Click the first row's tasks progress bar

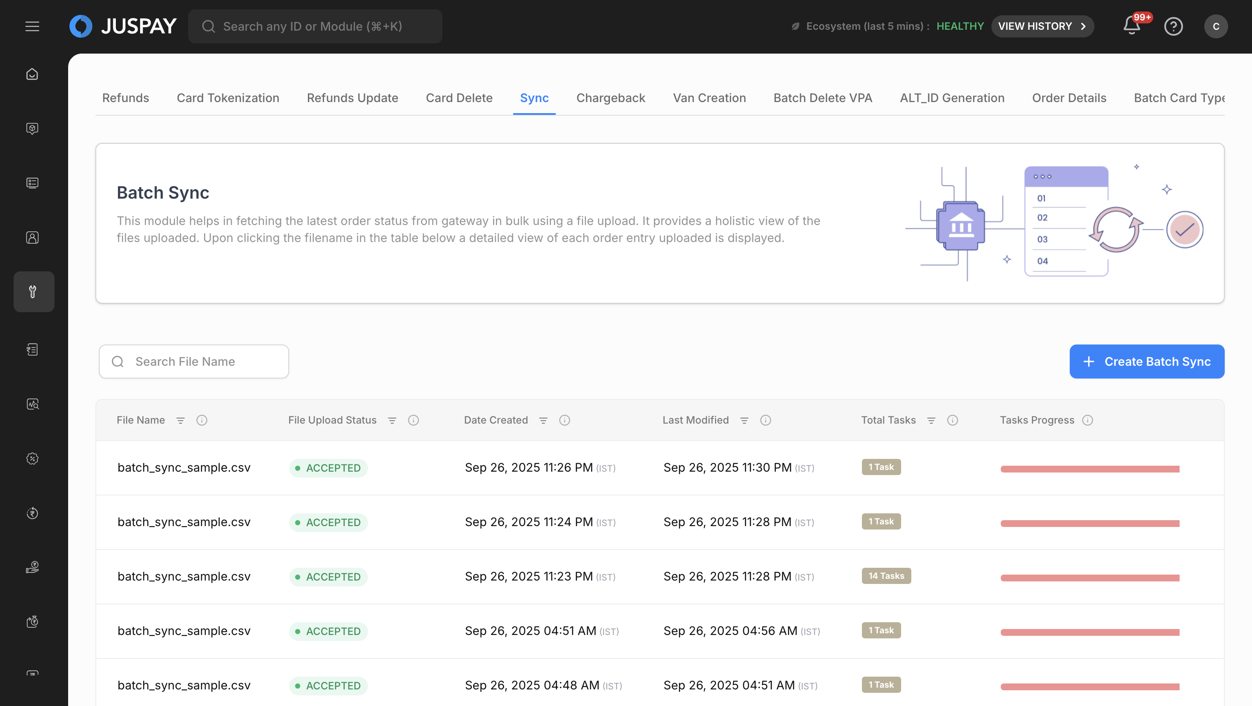pyautogui.click(x=1090, y=469)
